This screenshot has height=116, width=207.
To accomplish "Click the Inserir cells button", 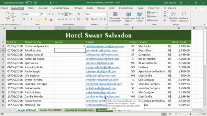I will click(x=152, y=13).
